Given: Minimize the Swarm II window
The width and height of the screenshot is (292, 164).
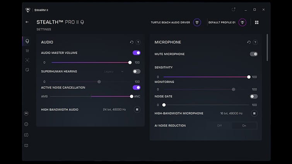Looking at the screenshot, I should pos(246,10).
